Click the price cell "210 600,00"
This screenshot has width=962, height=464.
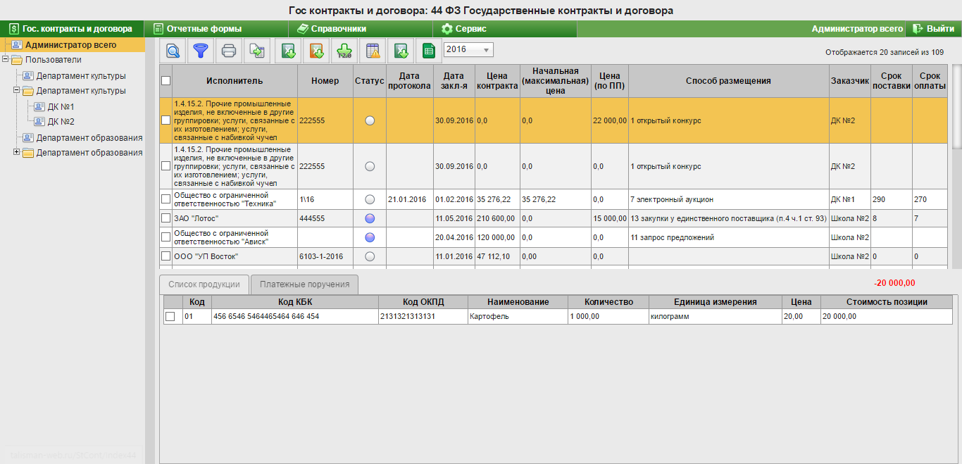497,218
